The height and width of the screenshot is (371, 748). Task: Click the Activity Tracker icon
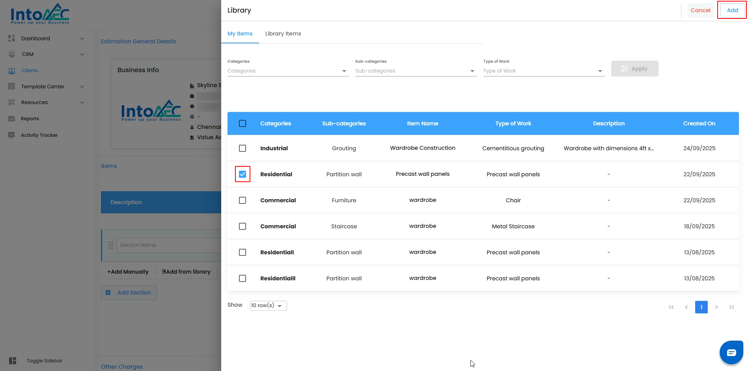tap(12, 135)
